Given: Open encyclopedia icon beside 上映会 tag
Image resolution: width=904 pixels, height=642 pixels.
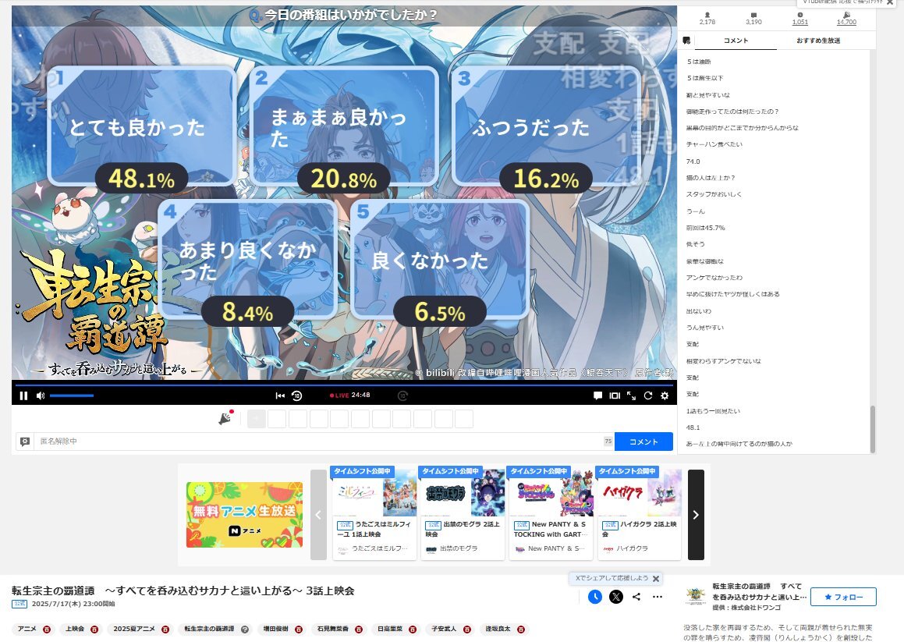Looking at the screenshot, I should click(x=94, y=630).
